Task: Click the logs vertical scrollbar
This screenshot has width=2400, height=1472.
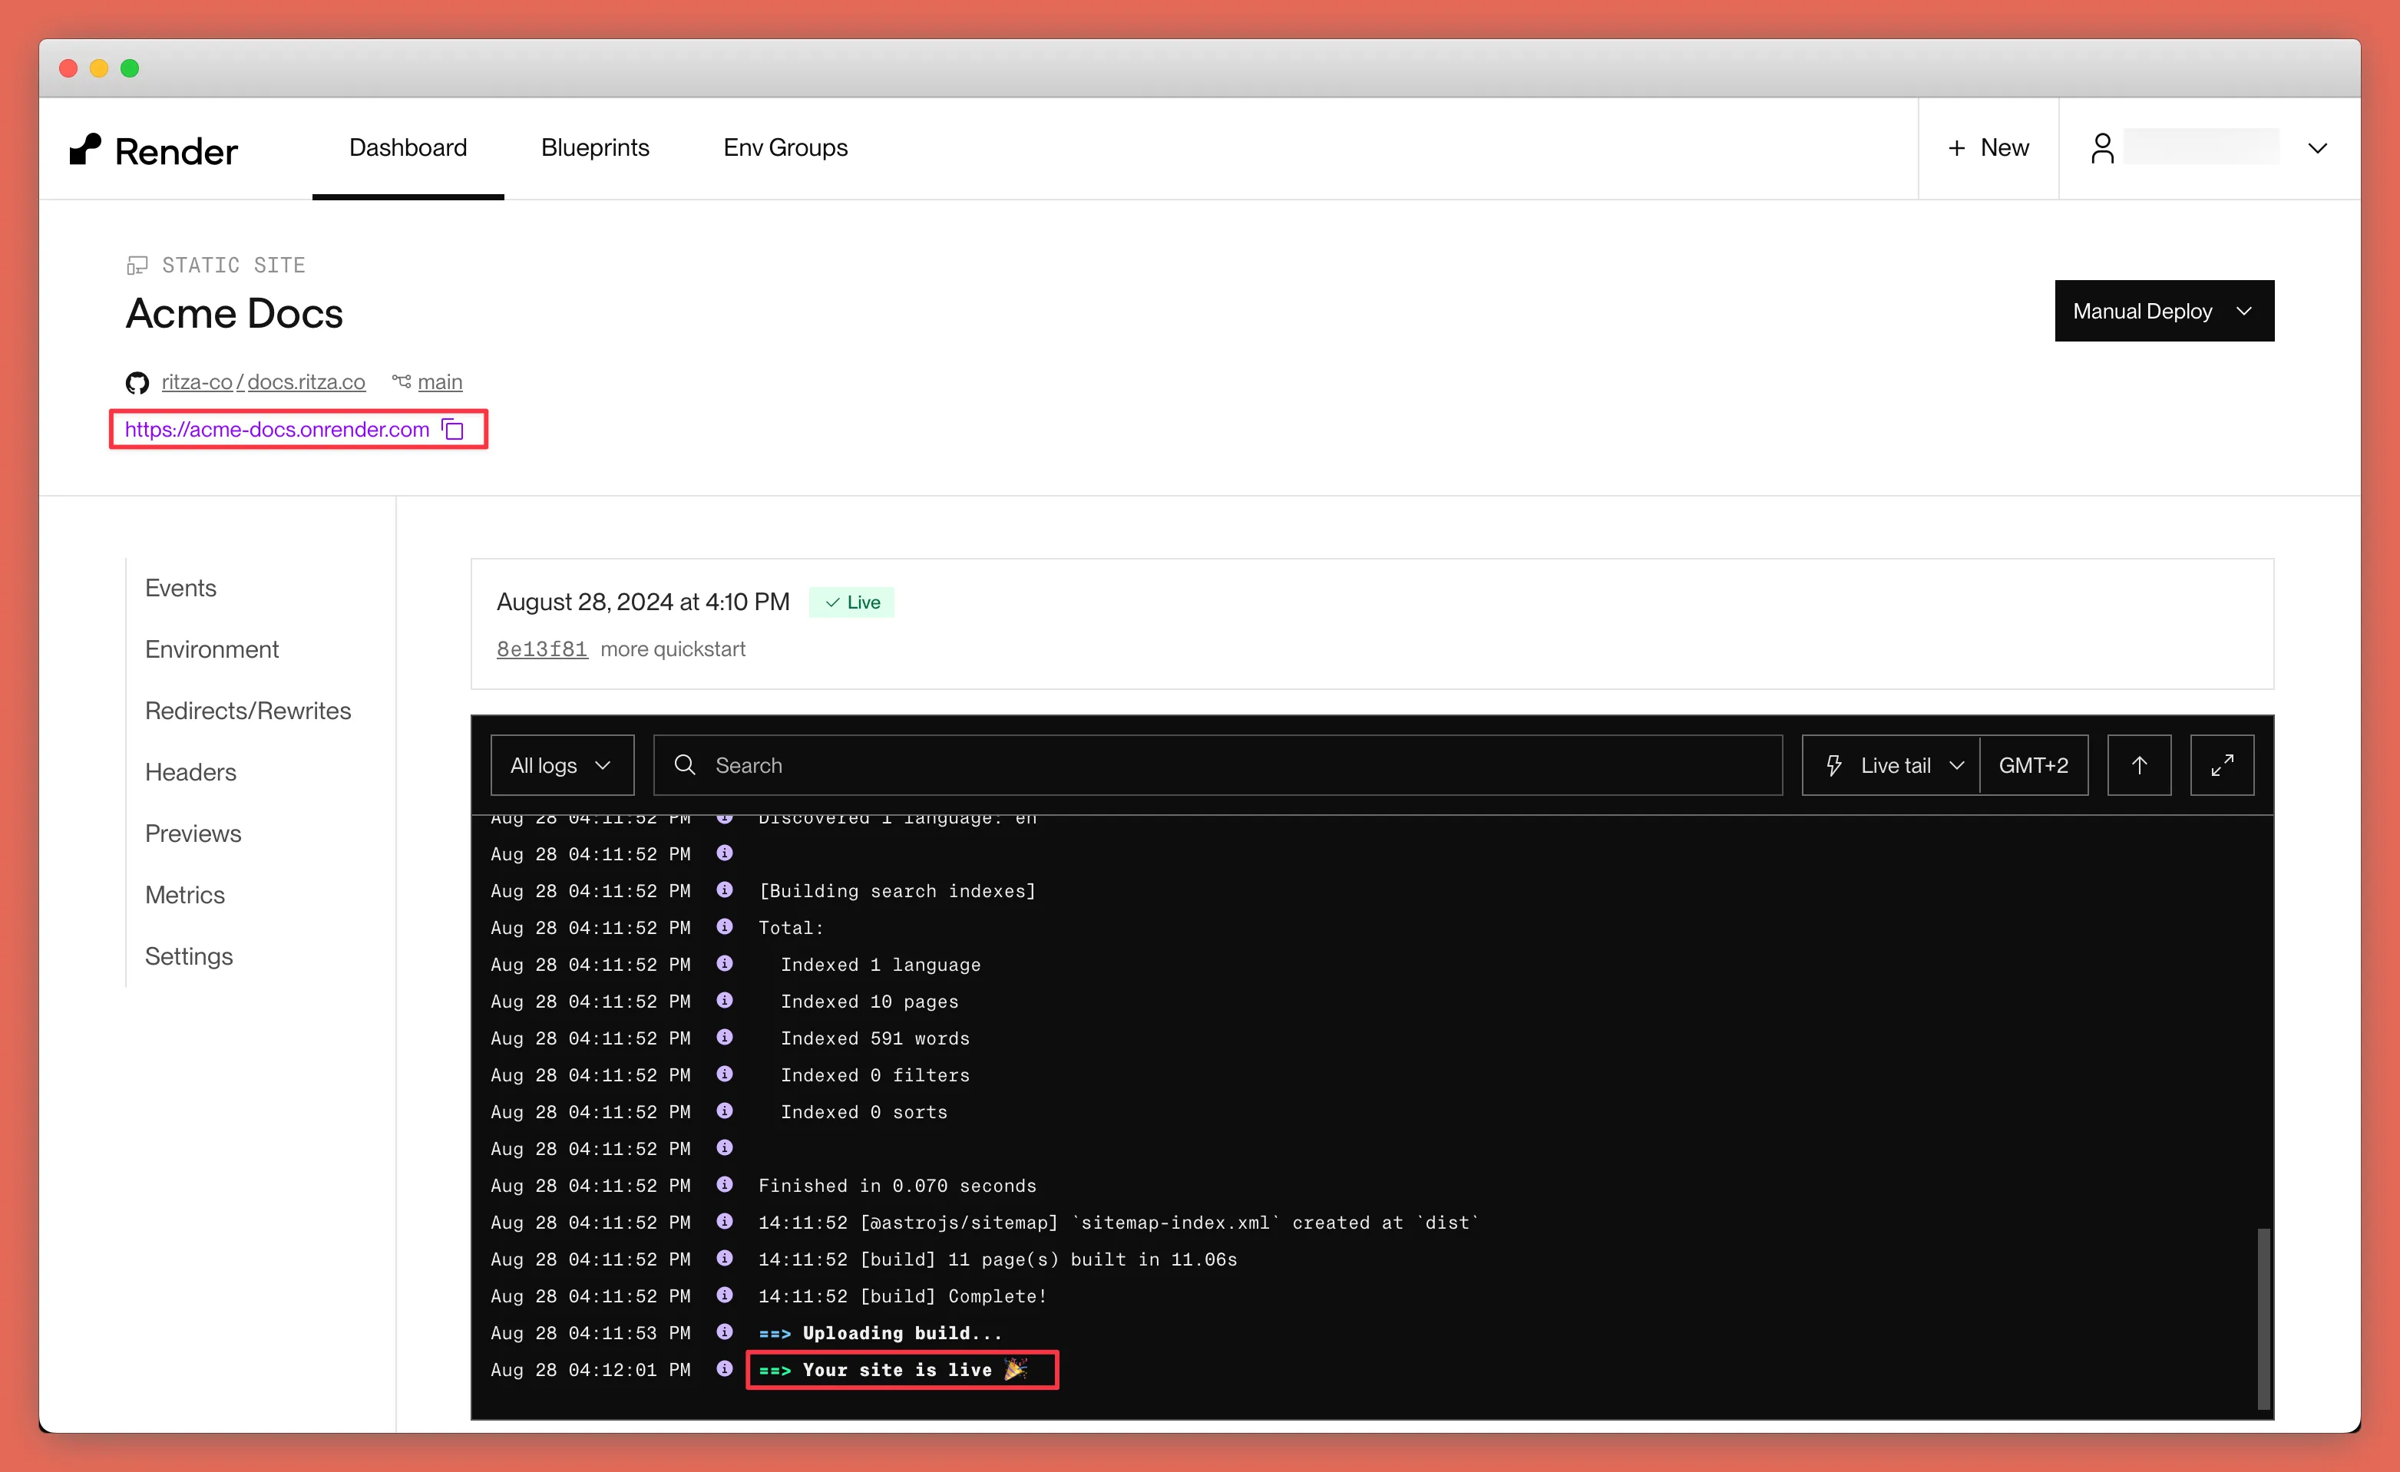Action: (2263, 1319)
